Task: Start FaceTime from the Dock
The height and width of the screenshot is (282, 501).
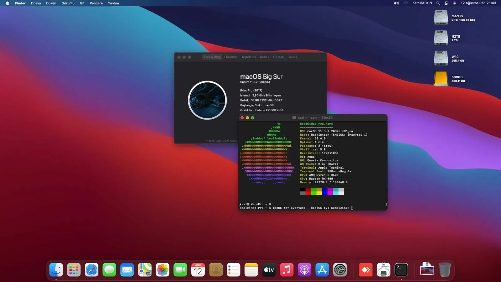Action: pos(180,270)
